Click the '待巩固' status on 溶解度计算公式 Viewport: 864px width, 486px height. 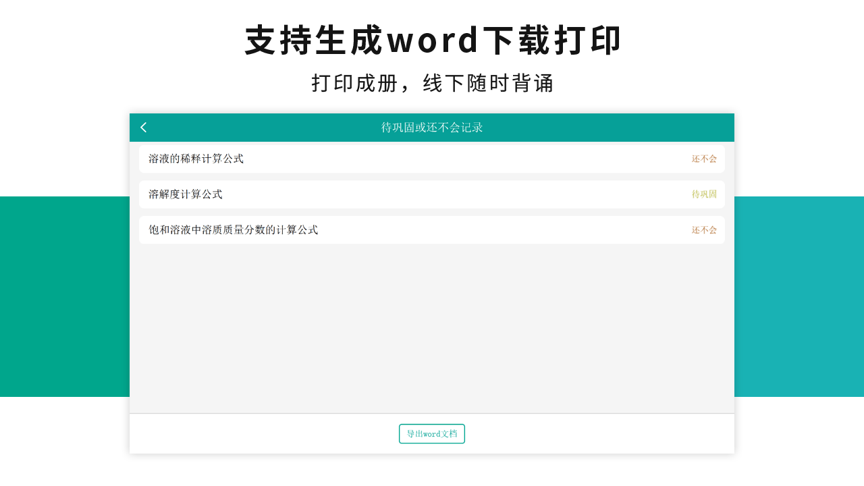[703, 194]
